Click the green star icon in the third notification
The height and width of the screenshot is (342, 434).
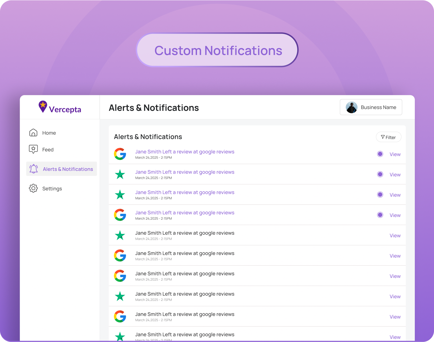click(120, 195)
